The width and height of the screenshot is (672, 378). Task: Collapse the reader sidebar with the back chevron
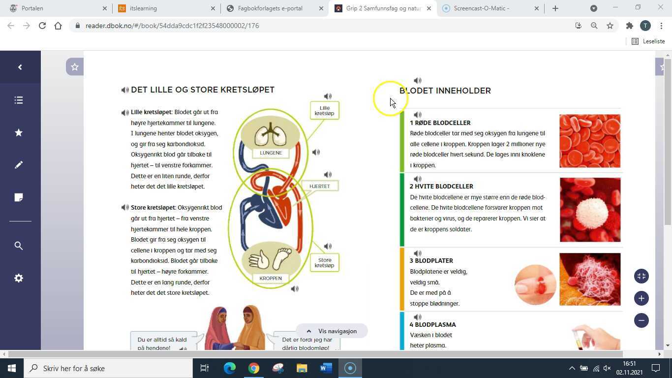[20, 67]
